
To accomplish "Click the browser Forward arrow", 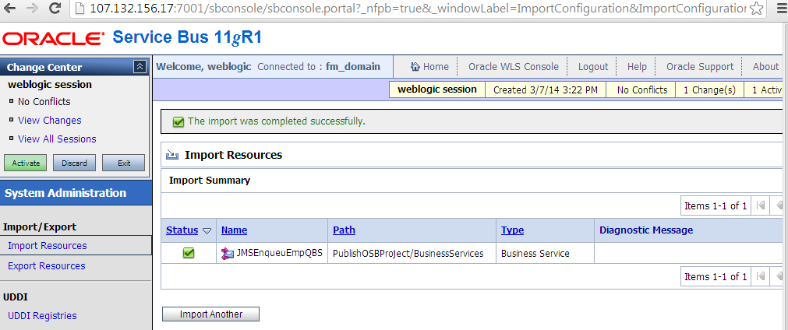I will coord(32,8).
